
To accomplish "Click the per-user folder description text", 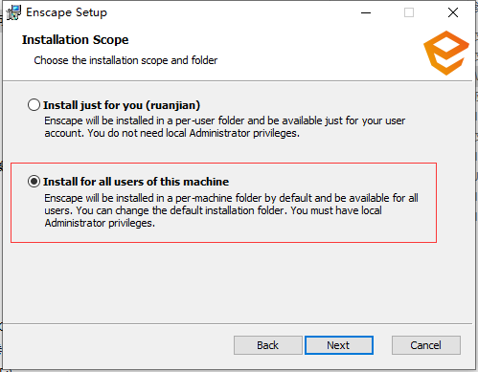I will (224, 127).
